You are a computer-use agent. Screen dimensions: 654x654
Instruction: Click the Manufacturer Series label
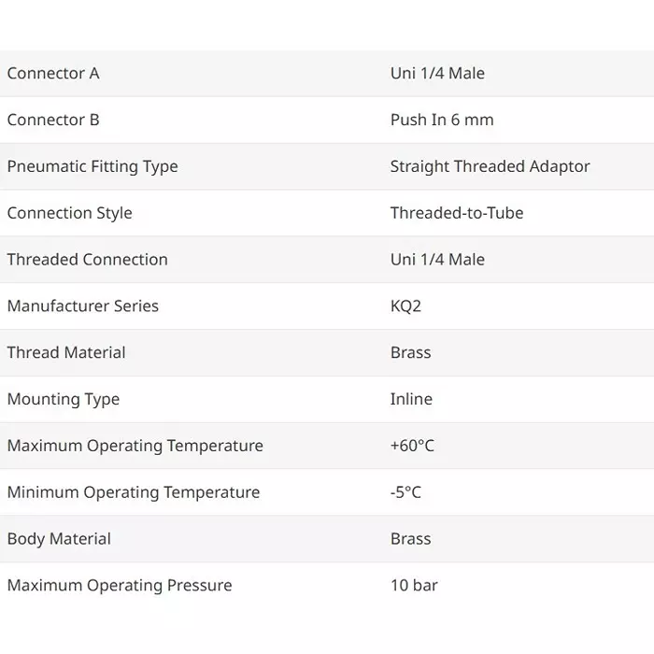(x=83, y=306)
